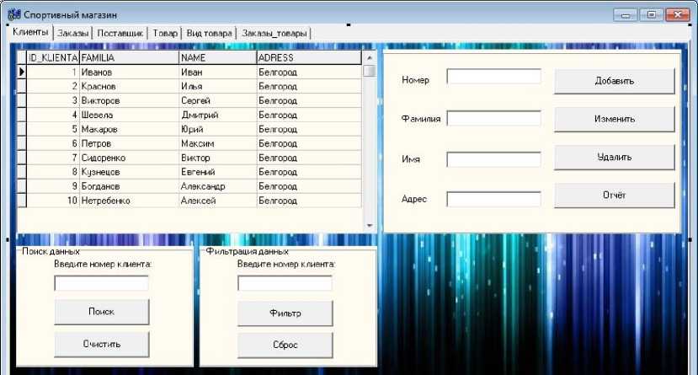Open the Заказы tab
Screen dimensions: 698x375
click(72, 33)
